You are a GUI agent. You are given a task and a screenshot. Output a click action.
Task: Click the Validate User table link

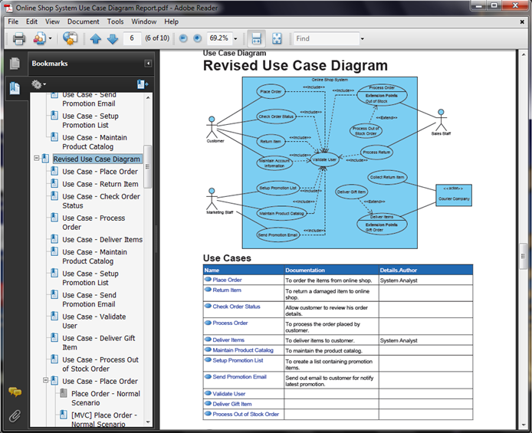(228, 394)
